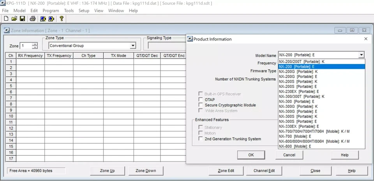Select NX-300/300T [Portable]: K option
Image resolution: width=374 pixels, height=181 pixels.
click(x=321, y=97)
